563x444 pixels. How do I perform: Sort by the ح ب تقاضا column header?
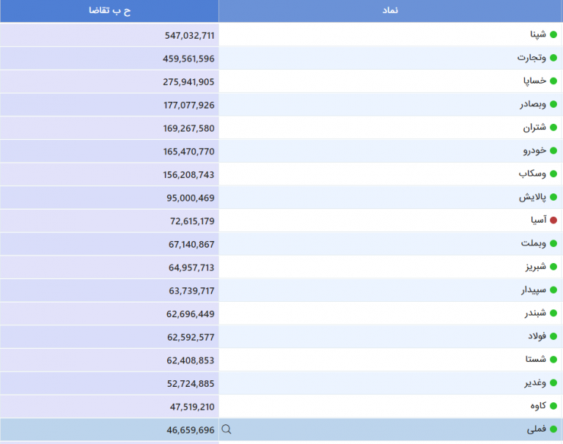[109, 11]
